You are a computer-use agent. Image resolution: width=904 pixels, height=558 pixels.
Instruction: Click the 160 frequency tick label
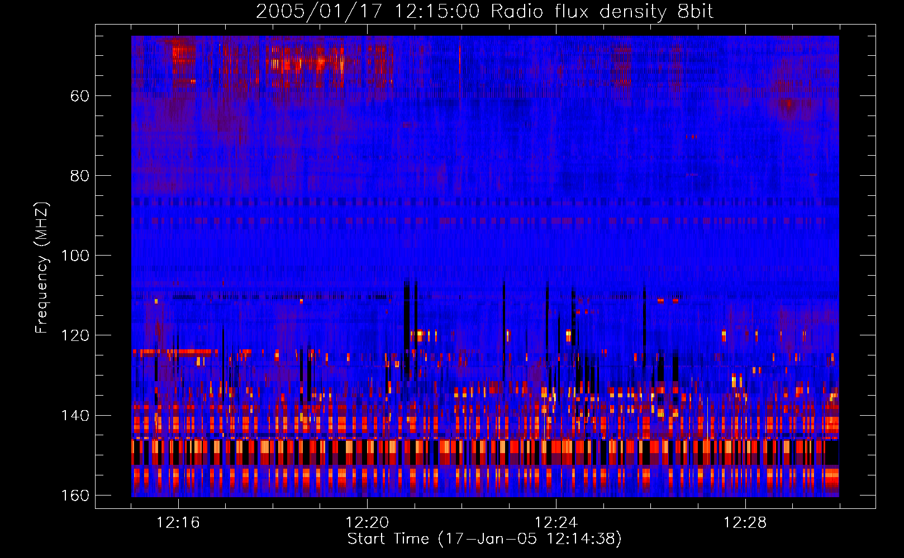74,496
